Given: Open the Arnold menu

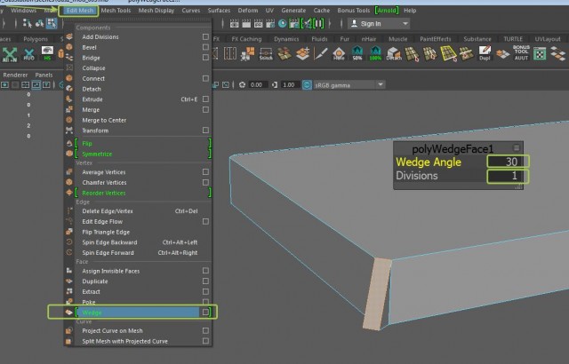Looking at the screenshot, I should click(x=387, y=11).
